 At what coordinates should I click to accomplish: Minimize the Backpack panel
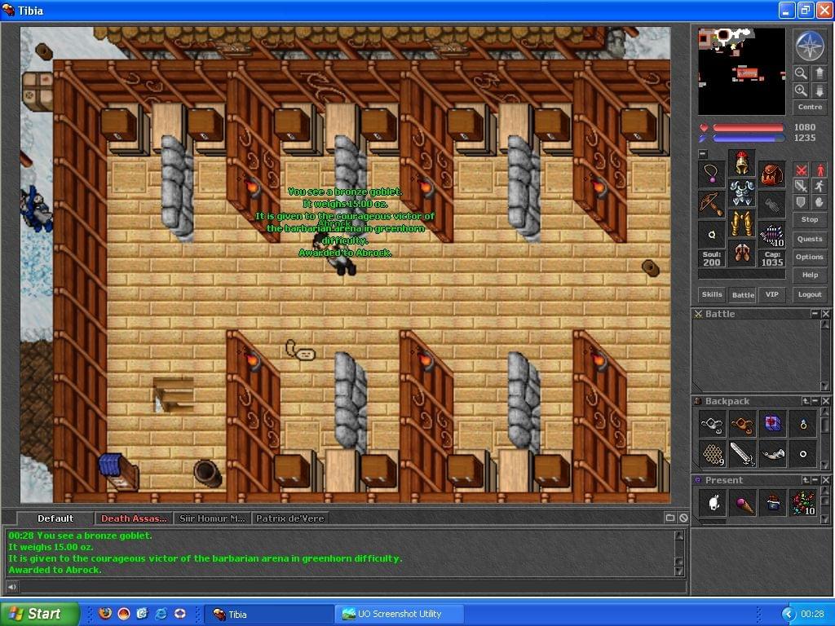click(815, 401)
